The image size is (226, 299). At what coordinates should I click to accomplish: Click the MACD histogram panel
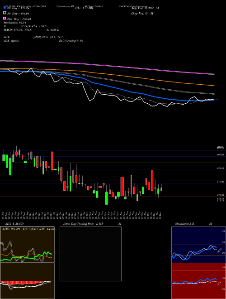tap(27, 281)
